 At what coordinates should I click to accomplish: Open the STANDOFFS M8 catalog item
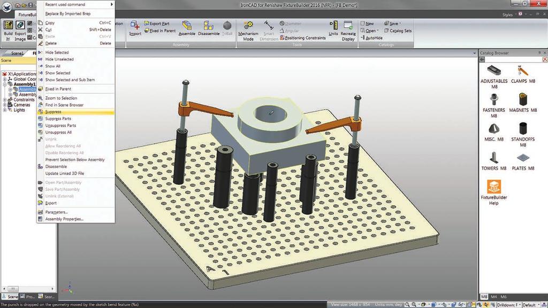coord(523,134)
